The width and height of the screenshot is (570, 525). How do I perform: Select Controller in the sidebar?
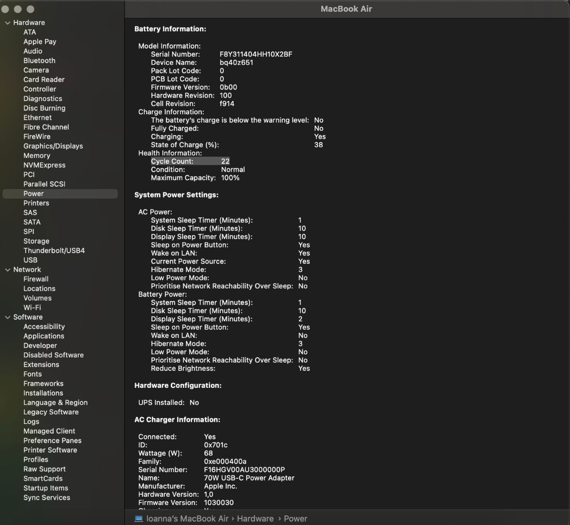[x=39, y=89]
